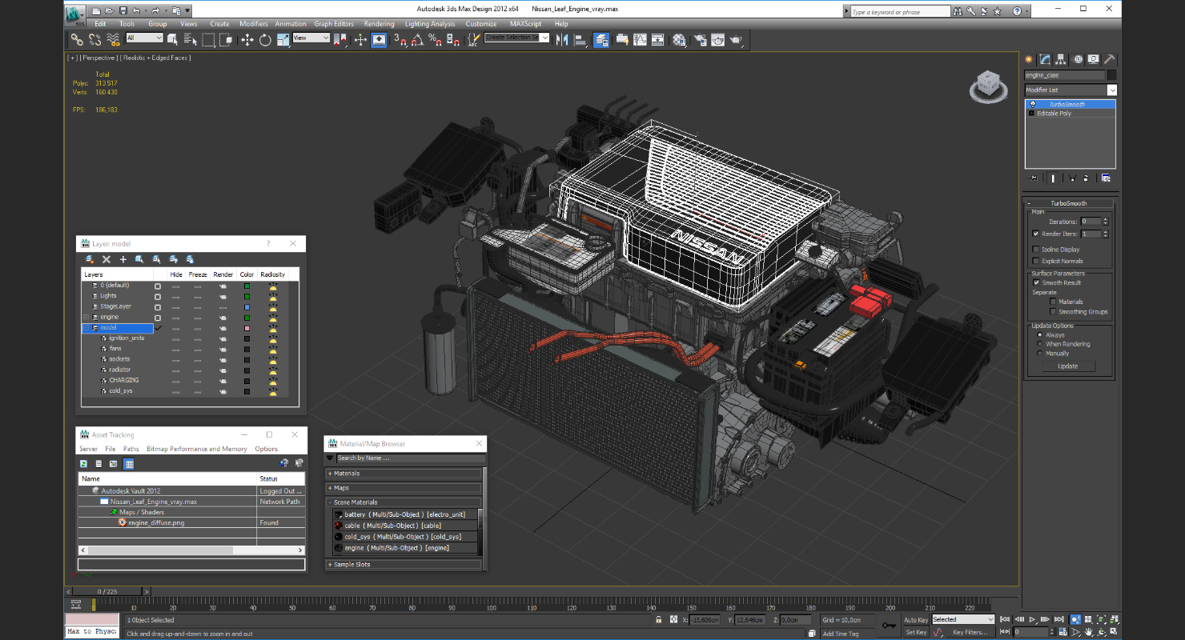Open the reference coordinate View dropdown
The width and height of the screenshot is (1185, 640).
[x=311, y=38]
